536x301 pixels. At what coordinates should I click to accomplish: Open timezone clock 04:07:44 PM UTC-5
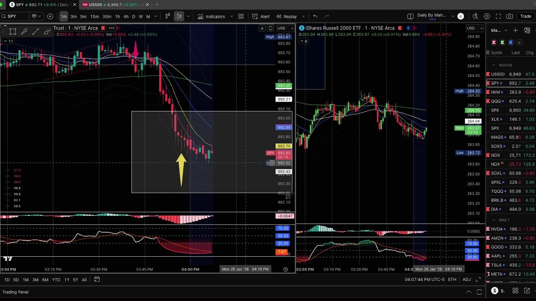(x=425, y=280)
